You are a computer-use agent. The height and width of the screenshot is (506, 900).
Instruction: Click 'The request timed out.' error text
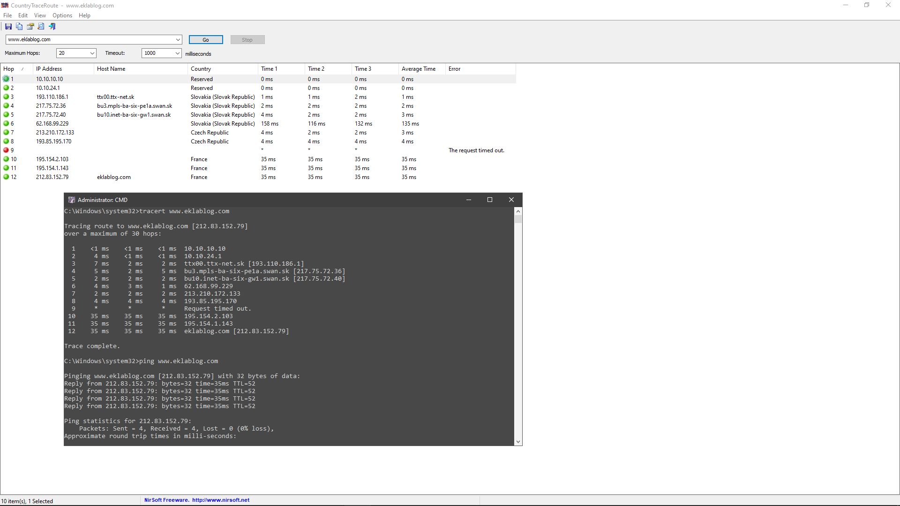pyautogui.click(x=476, y=150)
